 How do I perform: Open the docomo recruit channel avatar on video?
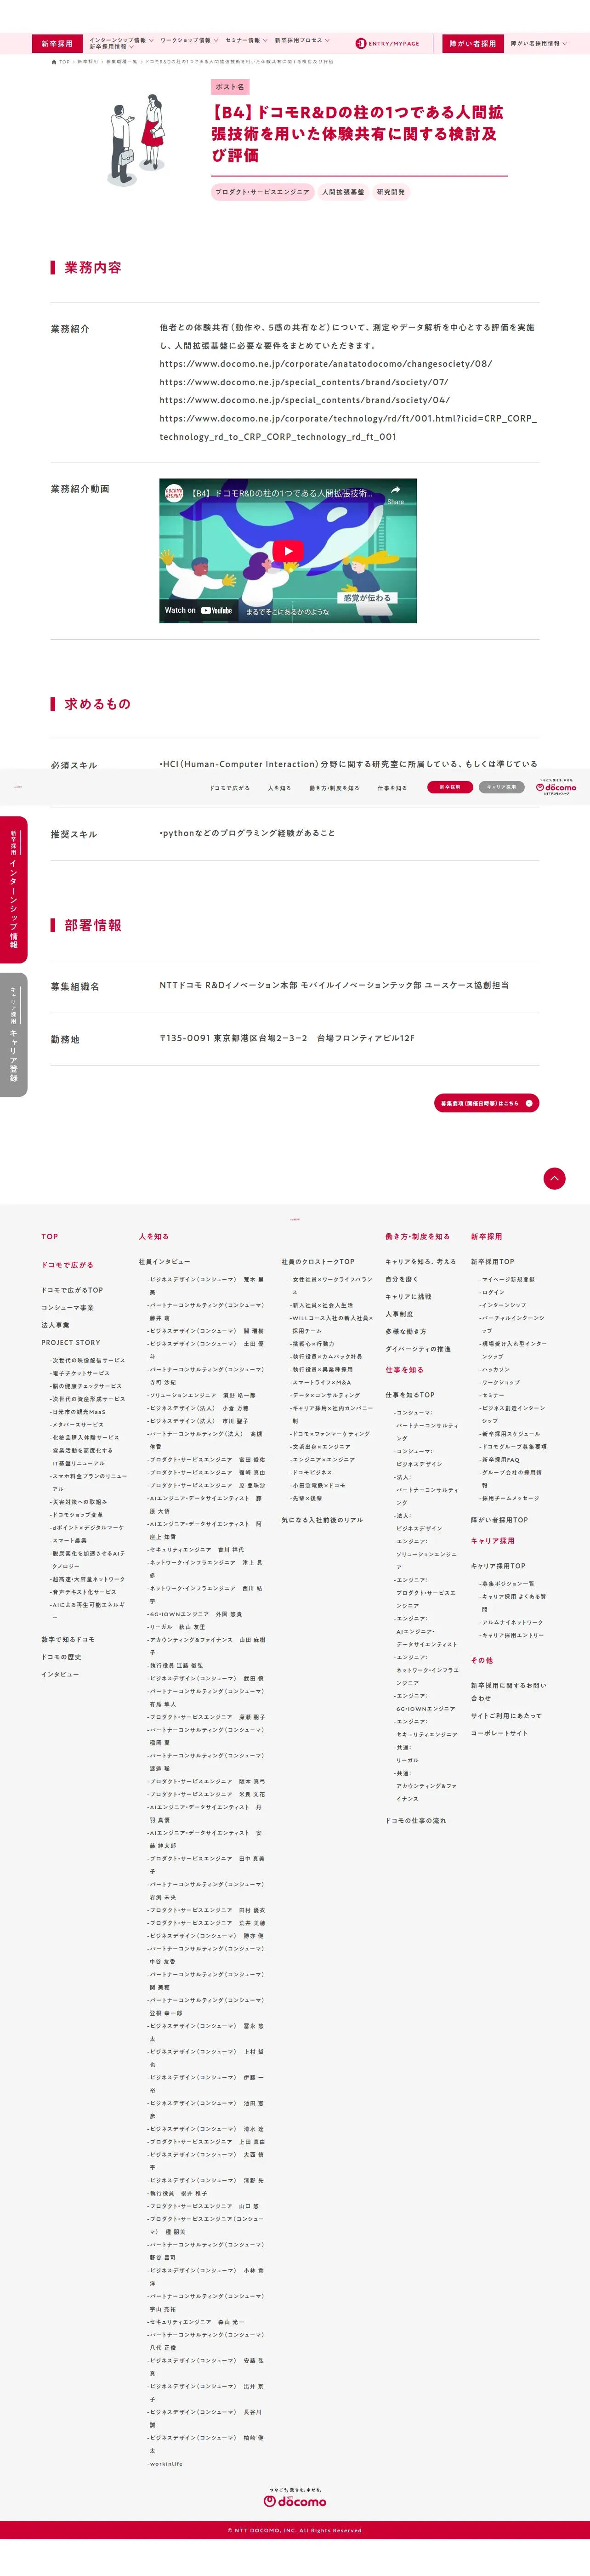[x=174, y=493]
